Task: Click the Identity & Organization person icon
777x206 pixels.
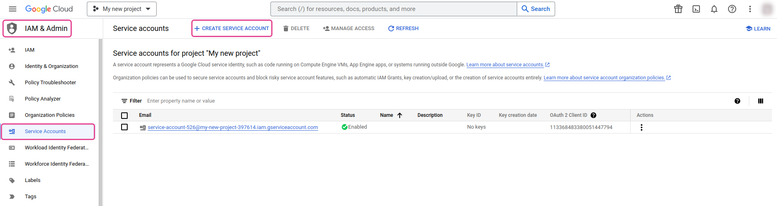Action: (12, 66)
